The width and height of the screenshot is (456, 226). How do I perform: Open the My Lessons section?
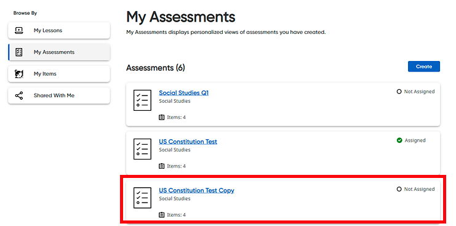pyautogui.click(x=59, y=30)
